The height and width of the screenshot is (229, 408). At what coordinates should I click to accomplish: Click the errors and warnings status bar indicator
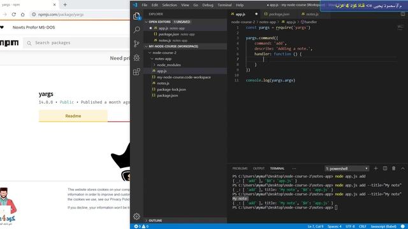click(x=141, y=226)
